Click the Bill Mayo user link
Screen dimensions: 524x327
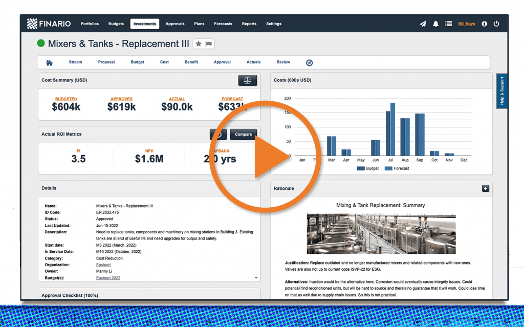pos(467,24)
